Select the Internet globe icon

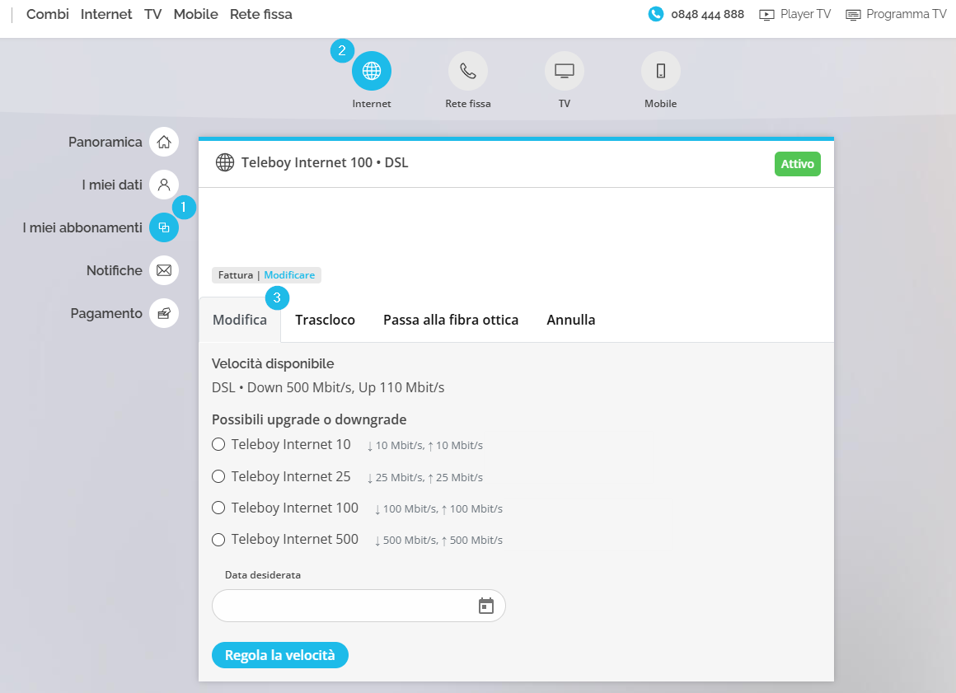pos(372,71)
